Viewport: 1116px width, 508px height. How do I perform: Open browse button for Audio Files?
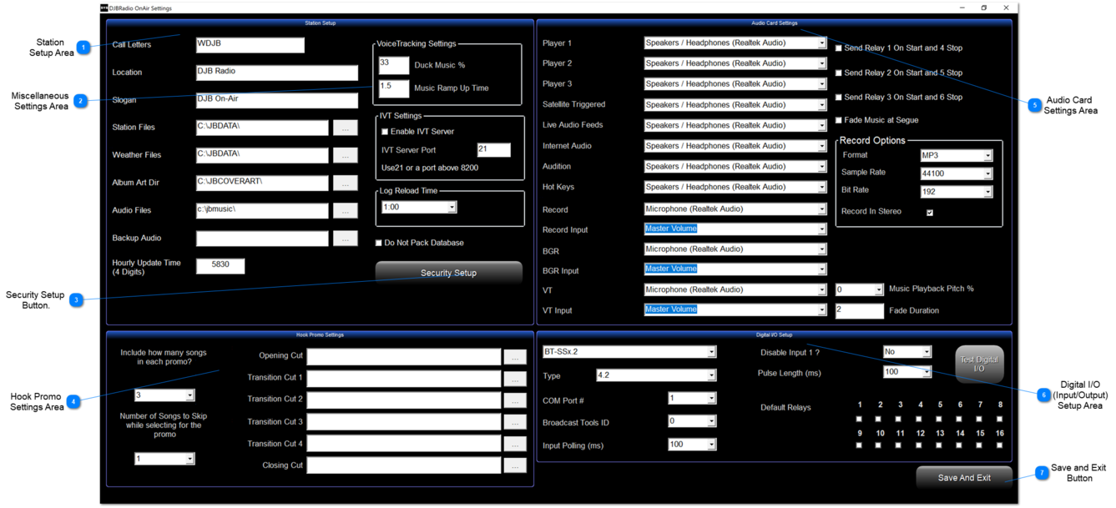tap(345, 211)
